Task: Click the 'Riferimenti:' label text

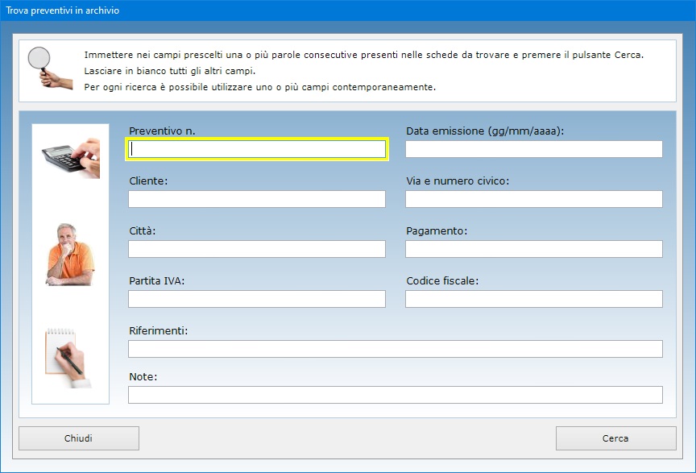Action: click(158, 330)
